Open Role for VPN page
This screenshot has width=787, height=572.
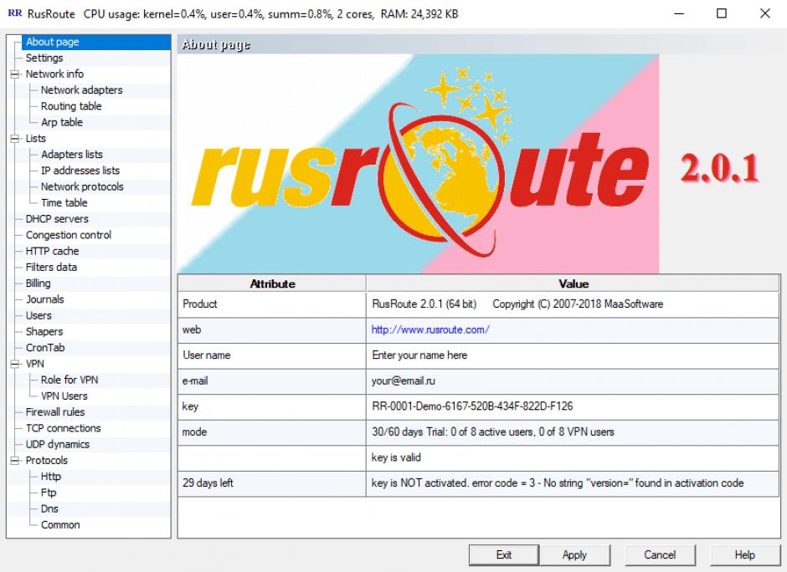click(69, 380)
